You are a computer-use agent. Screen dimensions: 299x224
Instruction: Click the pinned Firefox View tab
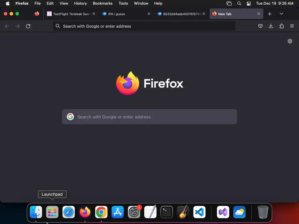(37, 14)
